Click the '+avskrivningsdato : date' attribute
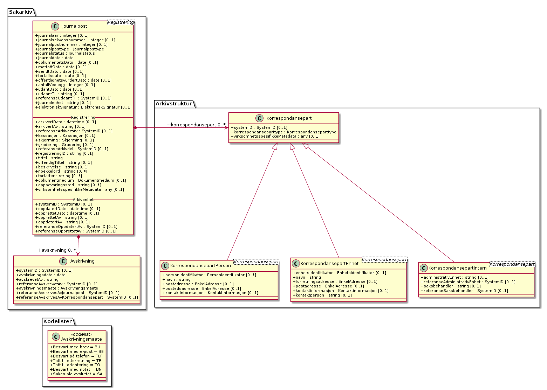Screen dimensions: 547x390 coord(41,275)
